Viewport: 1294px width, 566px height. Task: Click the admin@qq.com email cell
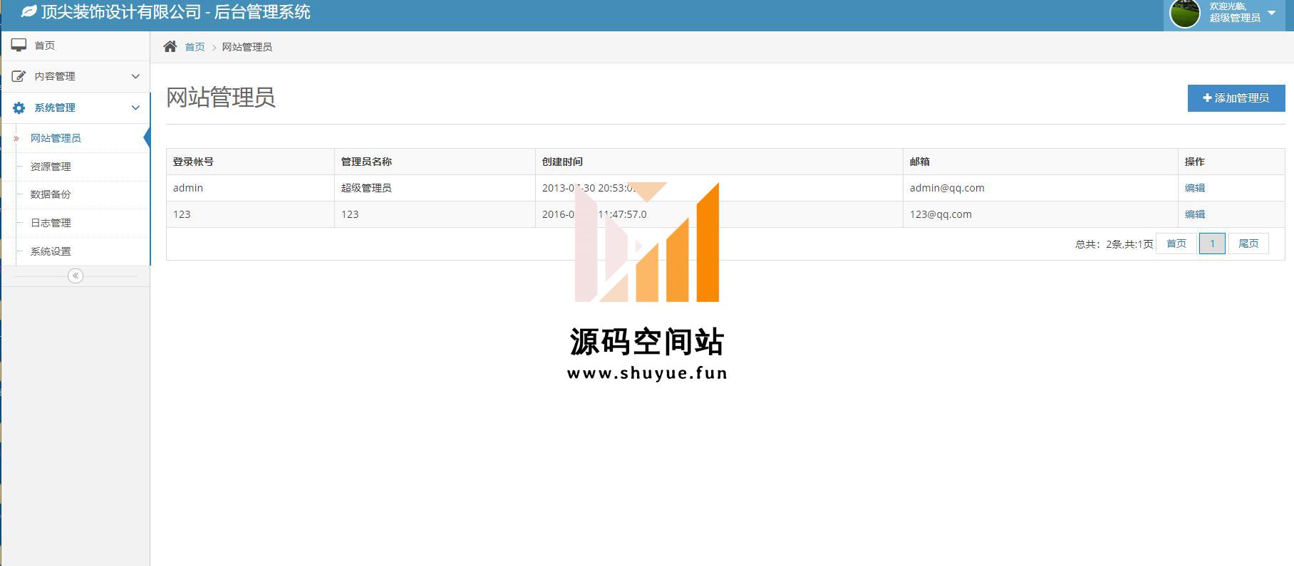(x=1040, y=188)
